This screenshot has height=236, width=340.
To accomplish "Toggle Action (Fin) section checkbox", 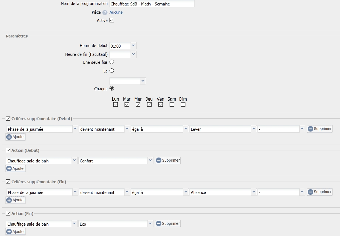I will pos(8,213).
